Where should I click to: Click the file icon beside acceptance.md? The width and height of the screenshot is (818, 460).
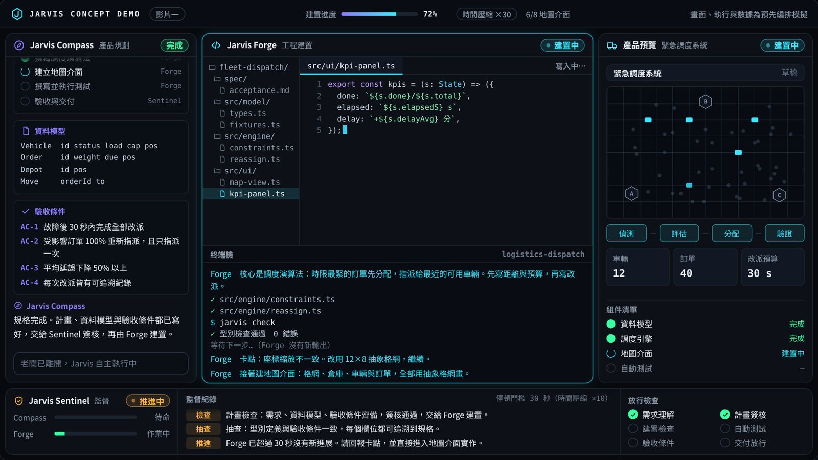click(222, 90)
